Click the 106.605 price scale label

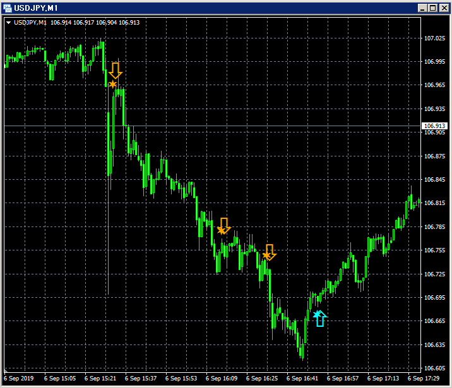(x=434, y=368)
